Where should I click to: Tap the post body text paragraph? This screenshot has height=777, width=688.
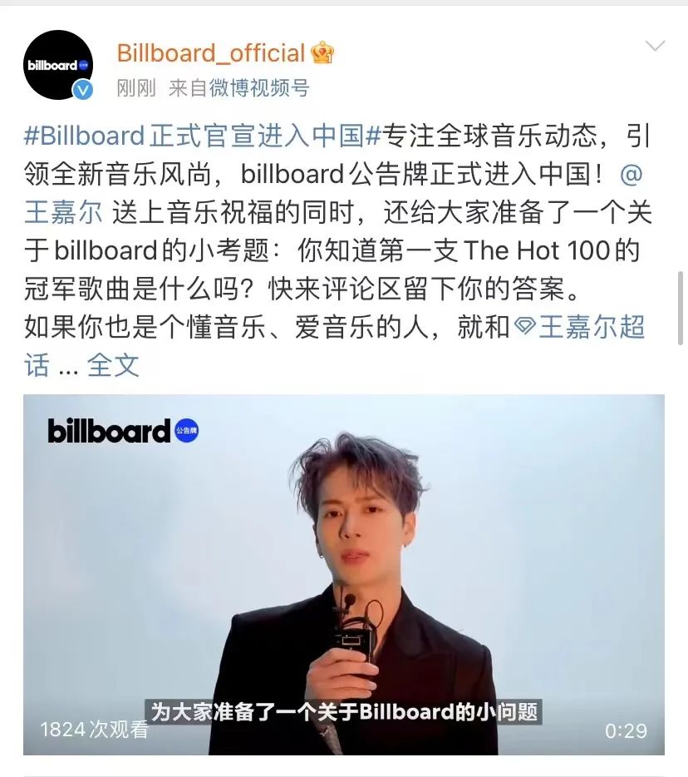[x=337, y=250]
